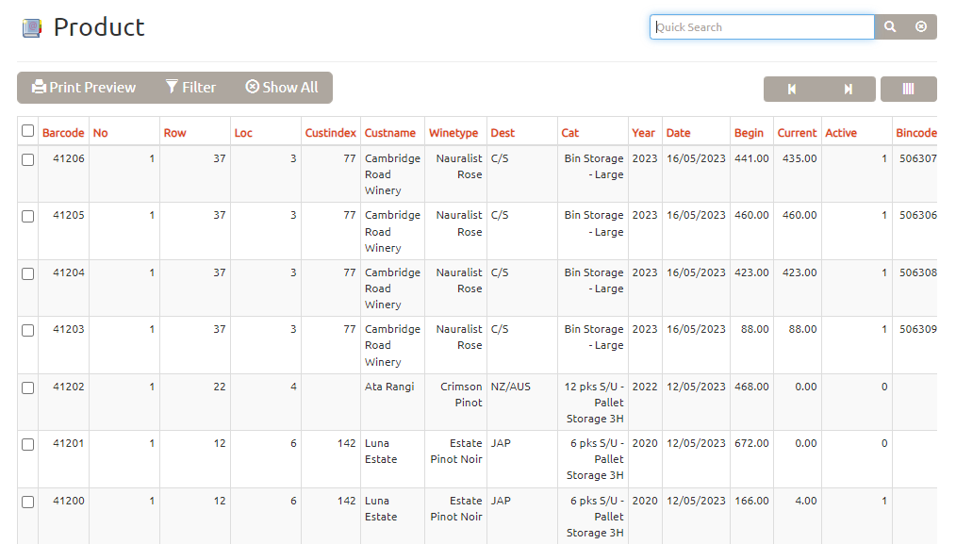Screen dimensions: 956x544
Task: Toggle the select-all checkbox in header
Action: (27, 130)
